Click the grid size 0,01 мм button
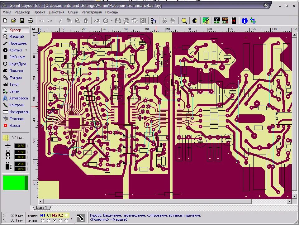The height and width of the screenshot is (225, 299). tap(14, 138)
